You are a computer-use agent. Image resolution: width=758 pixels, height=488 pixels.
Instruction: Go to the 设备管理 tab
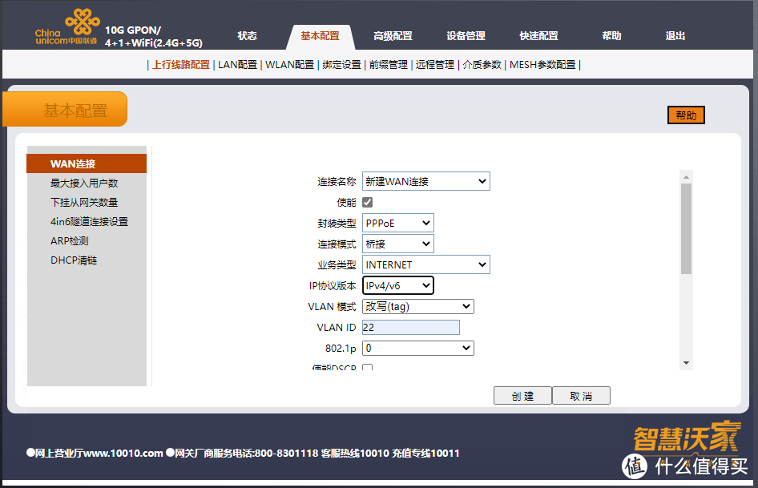click(x=466, y=36)
